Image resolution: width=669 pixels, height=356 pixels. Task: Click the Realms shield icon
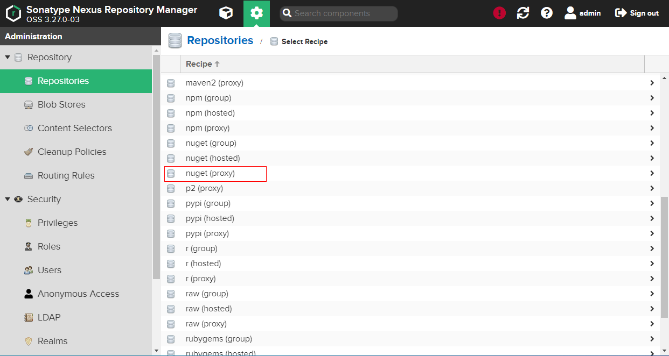click(29, 341)
